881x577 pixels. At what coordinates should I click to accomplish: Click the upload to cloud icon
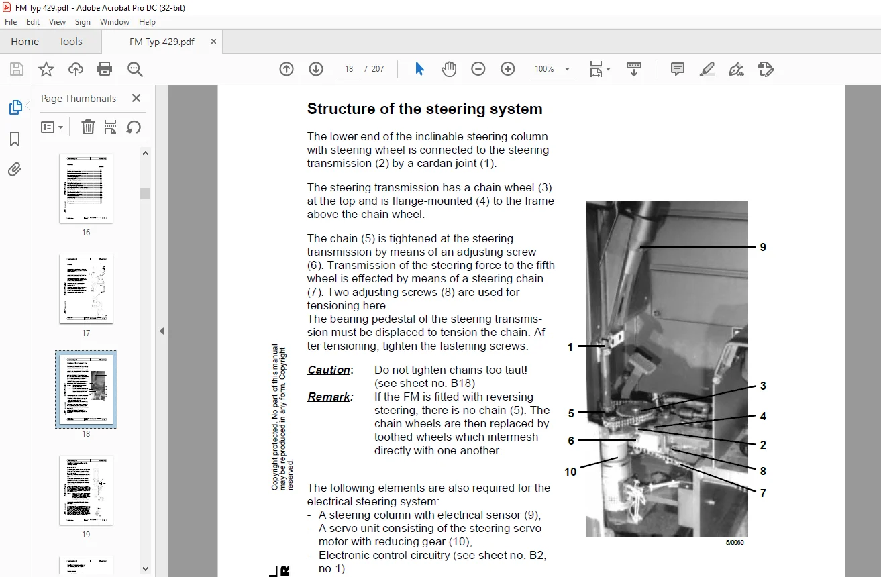(76, 69)
